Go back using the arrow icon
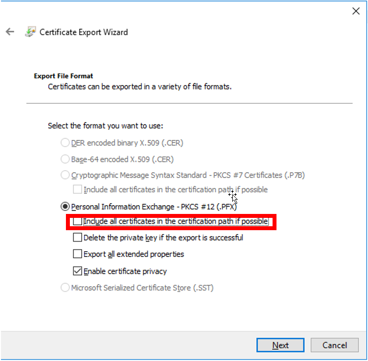 [x=10, y=31]
